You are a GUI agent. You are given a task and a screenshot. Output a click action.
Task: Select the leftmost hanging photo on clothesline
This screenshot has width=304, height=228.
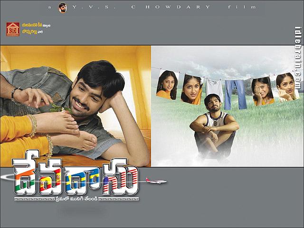[x=166, y=85]
